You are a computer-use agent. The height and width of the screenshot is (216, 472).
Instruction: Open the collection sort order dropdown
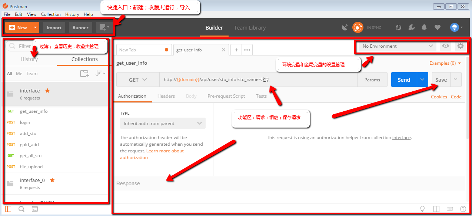pyautogui.click(x=100, y=74)
